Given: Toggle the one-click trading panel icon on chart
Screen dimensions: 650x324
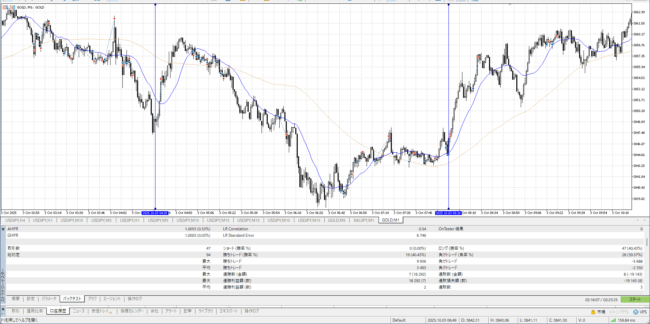Looking at the screenshot, I should 5,7.
